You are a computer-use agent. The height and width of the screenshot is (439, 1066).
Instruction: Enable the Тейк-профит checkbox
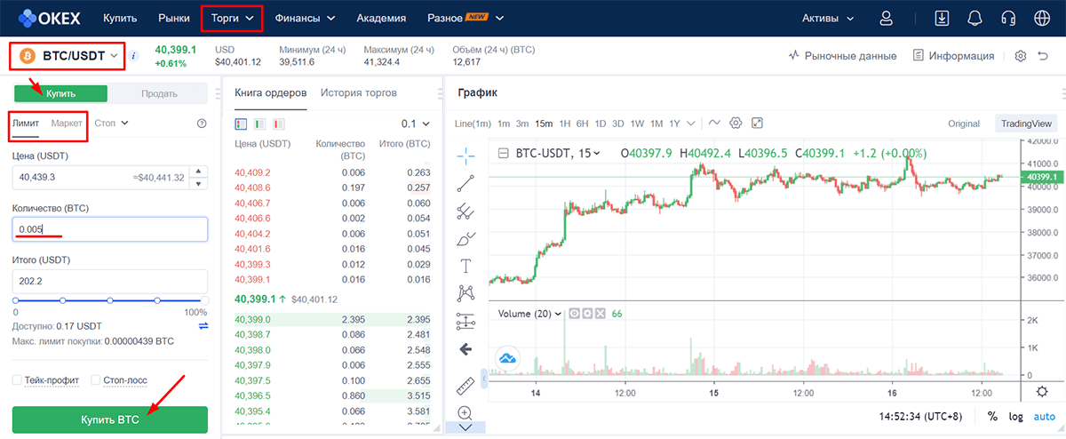click(x=17, y=380)
